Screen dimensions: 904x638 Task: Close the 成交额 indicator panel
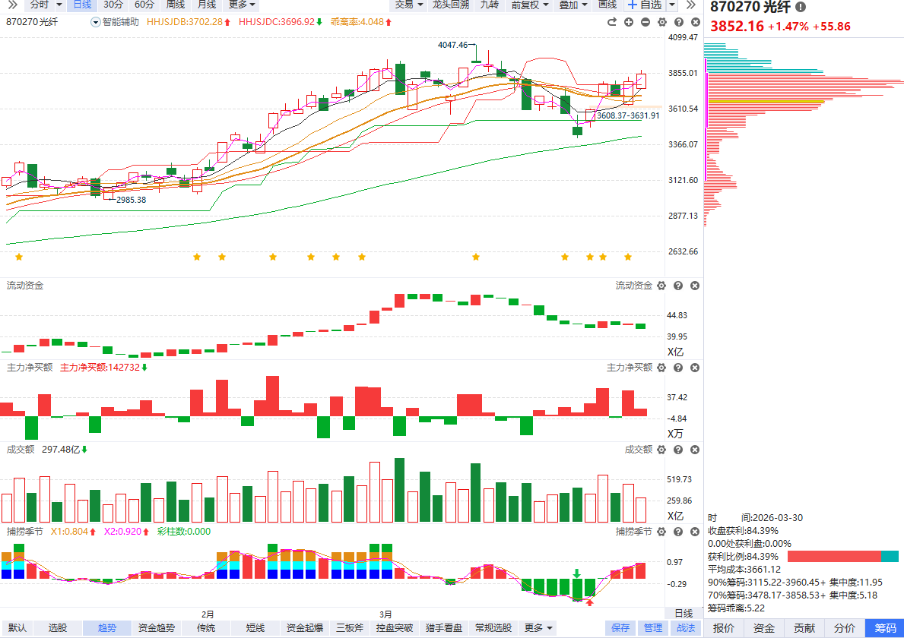pyautogui.click(x=695, y=450)
